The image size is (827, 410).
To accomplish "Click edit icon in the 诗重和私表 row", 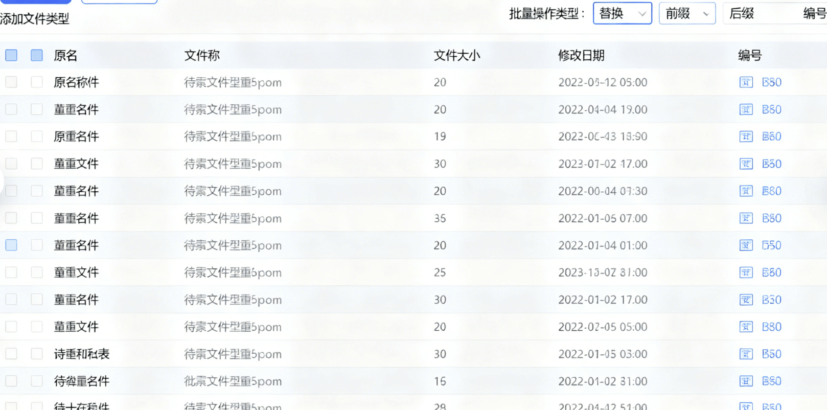I will [x=746, y=354].
